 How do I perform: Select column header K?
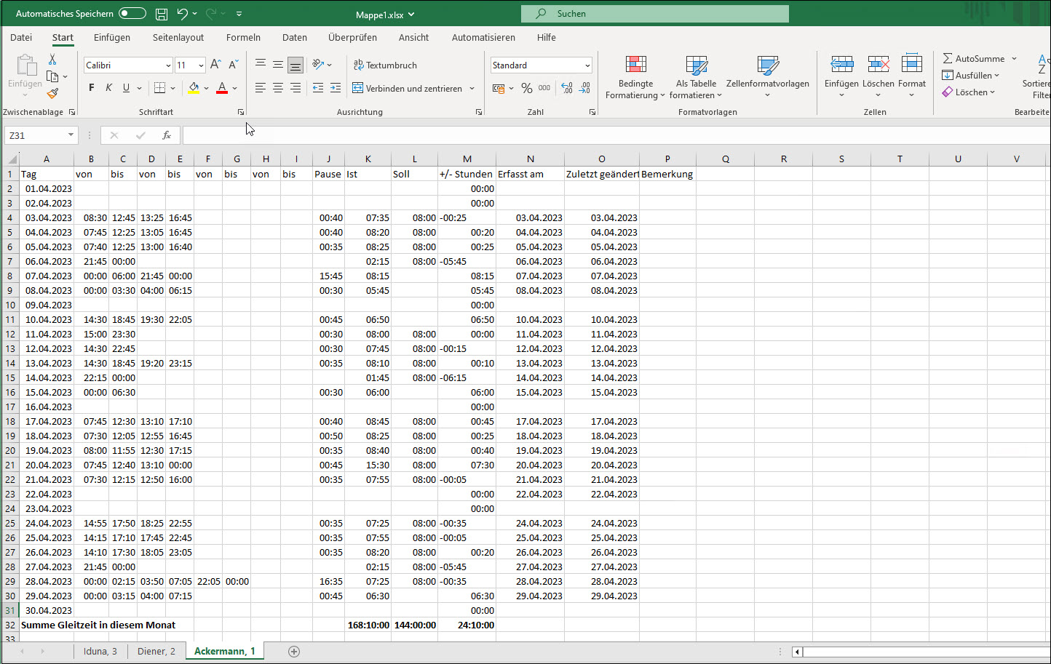[x=368, y=159]
